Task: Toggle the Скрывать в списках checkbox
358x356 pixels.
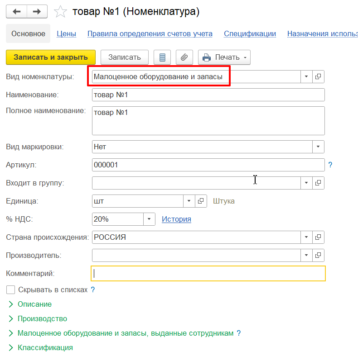Action: [x=11, y=290]
